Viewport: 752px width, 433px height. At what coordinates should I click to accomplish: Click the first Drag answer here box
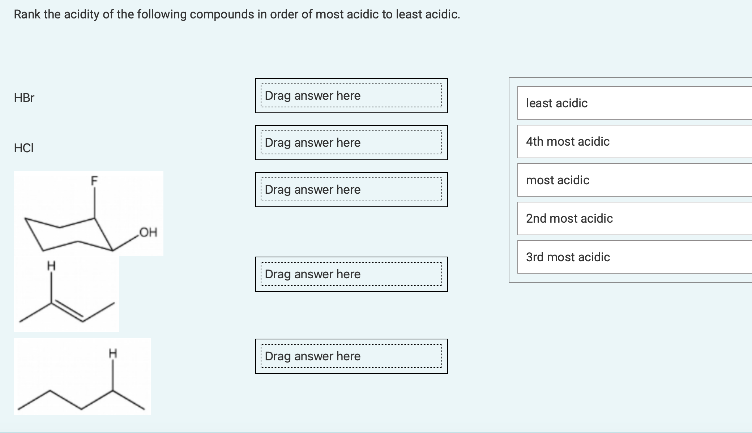[x=351, y=96]
